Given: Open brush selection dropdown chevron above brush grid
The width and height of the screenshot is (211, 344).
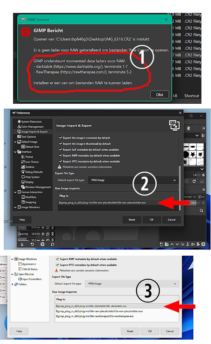Looking at the screenshot, I should tap(197, 136).
